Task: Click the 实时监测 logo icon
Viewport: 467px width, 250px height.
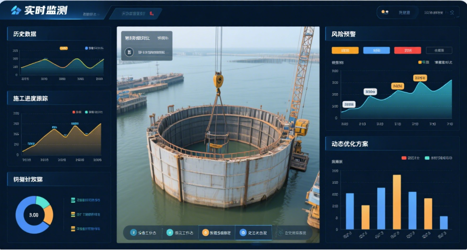Action: [16, 11]
